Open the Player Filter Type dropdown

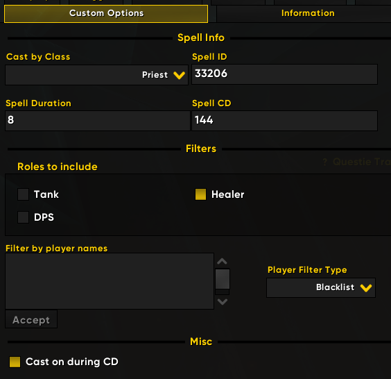[x=321, y=287]
